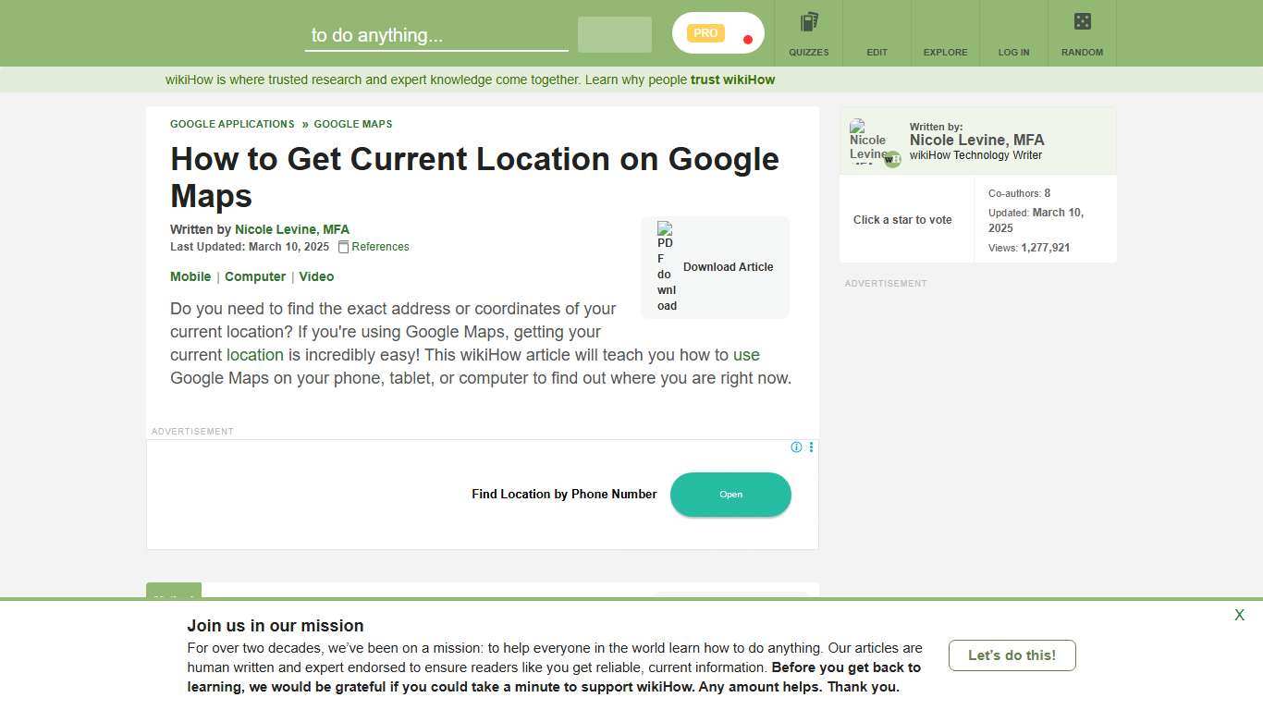Click the to do anything search field
This screenshot has width=1263, height=710.
[x=435, y=35]
